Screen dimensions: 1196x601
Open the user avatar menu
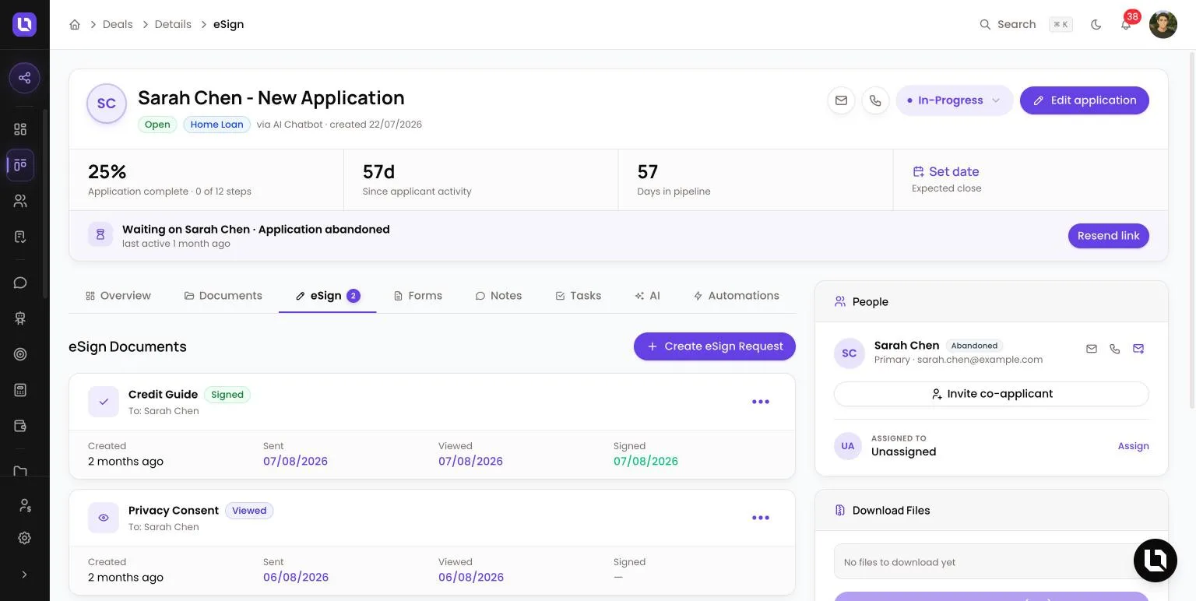[x=1163, y=24]
